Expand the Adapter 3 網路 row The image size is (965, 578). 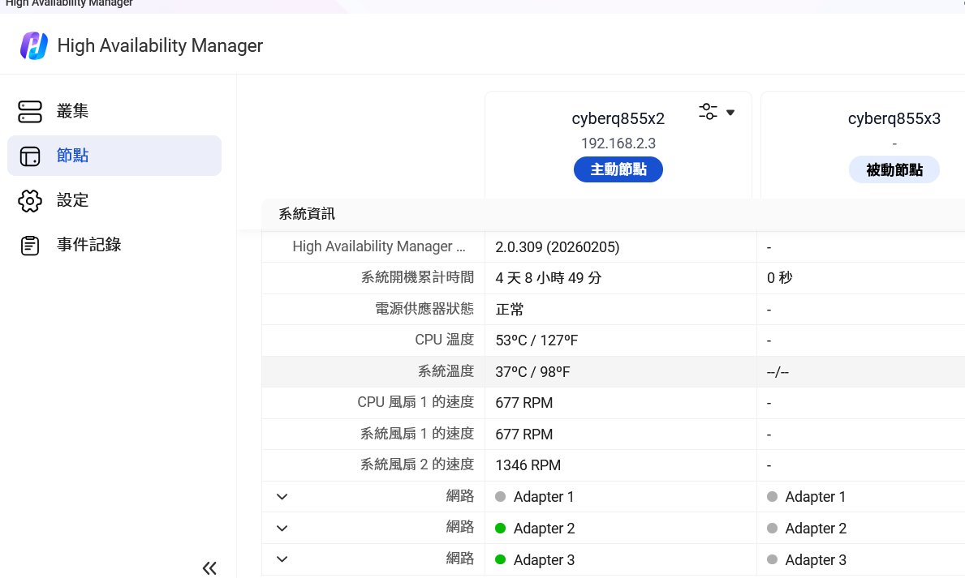pyautogui.click(x=282, y=559)
